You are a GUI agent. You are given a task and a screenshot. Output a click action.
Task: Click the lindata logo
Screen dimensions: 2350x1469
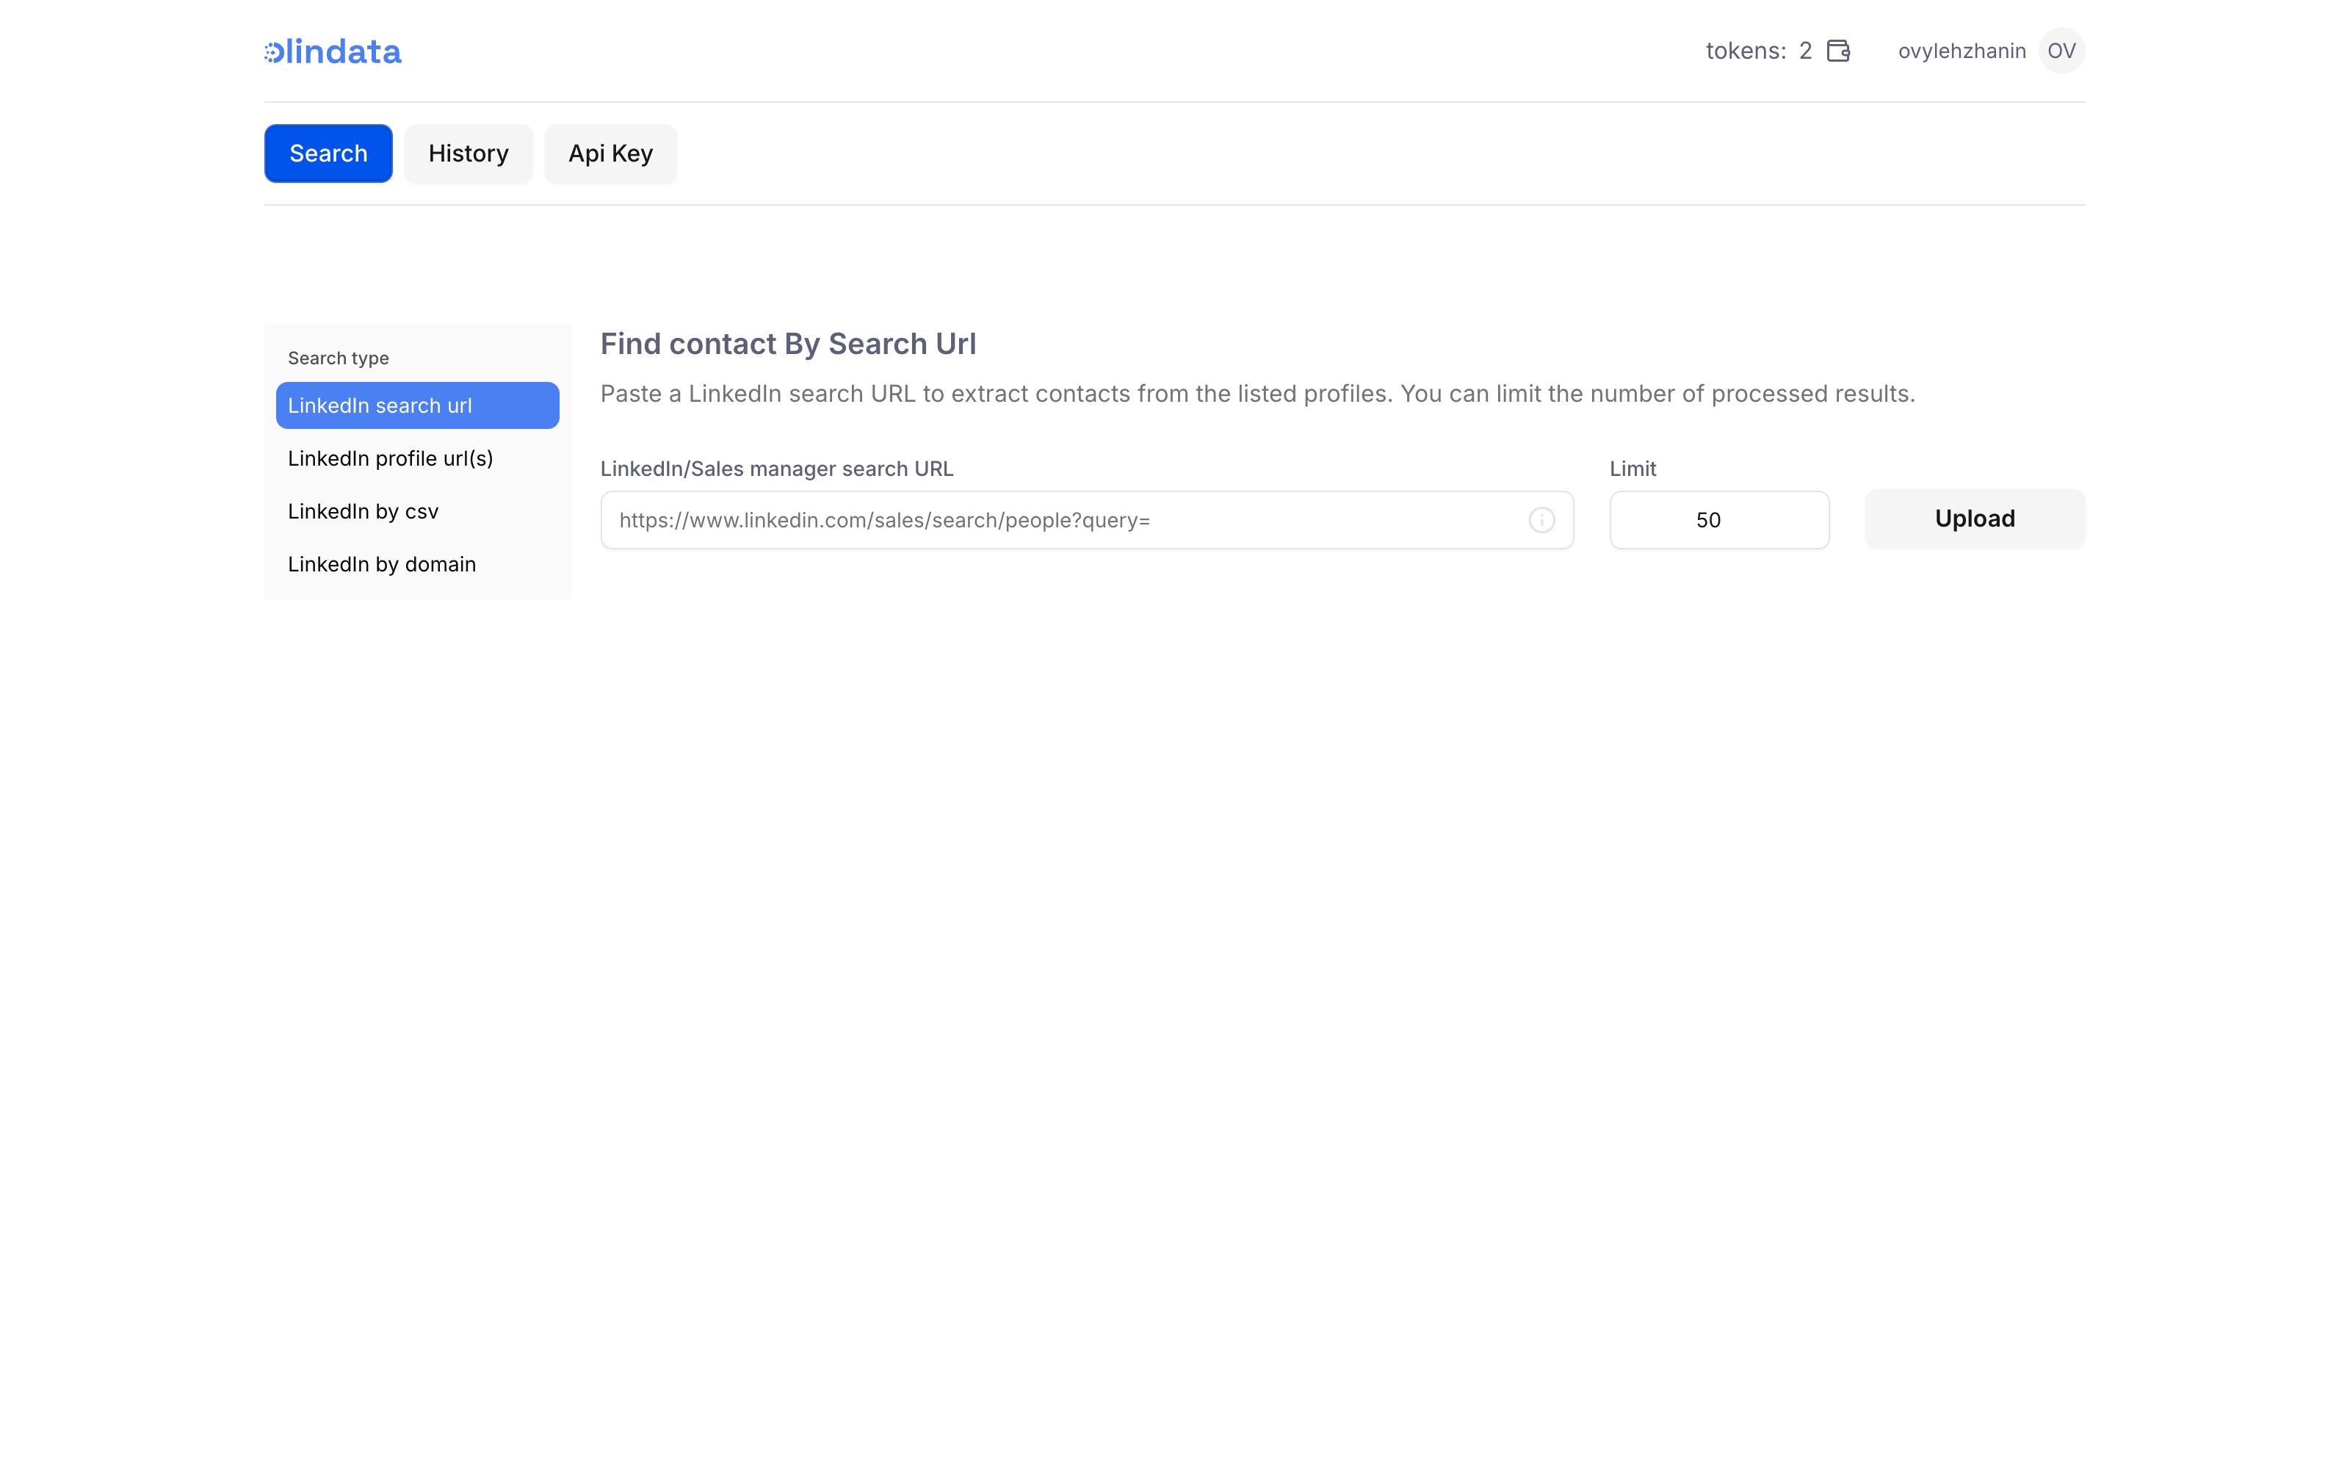click(332, 51)
